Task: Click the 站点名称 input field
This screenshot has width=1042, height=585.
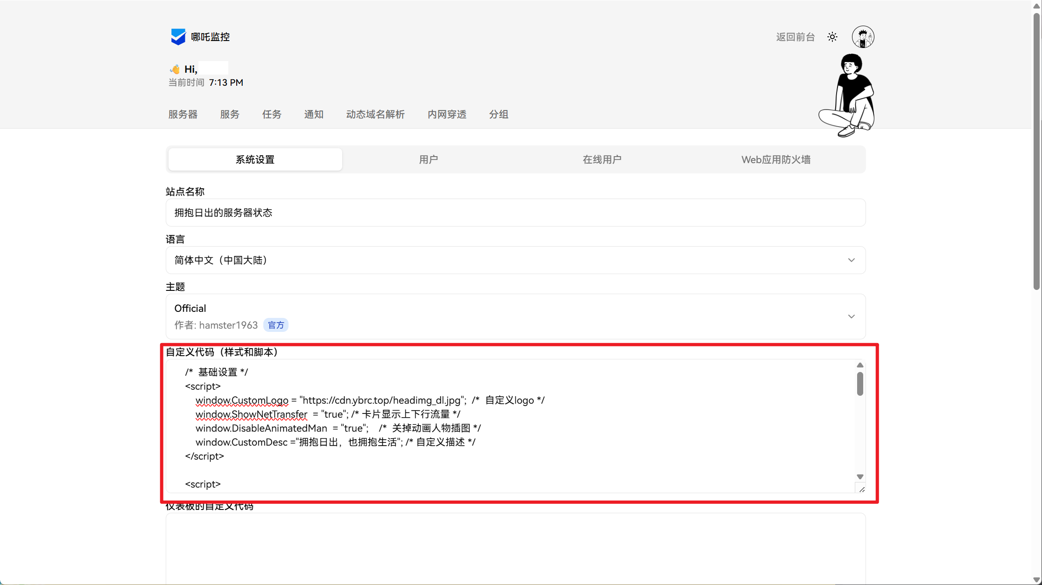Action: click(515, 213)
